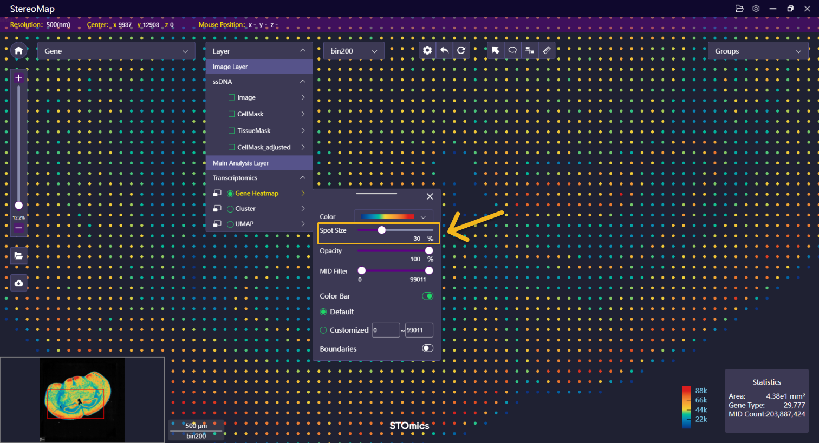Screen dimensions: 819x443
Task: Click the undo arrow icon
Action: (x=444, y=50)
